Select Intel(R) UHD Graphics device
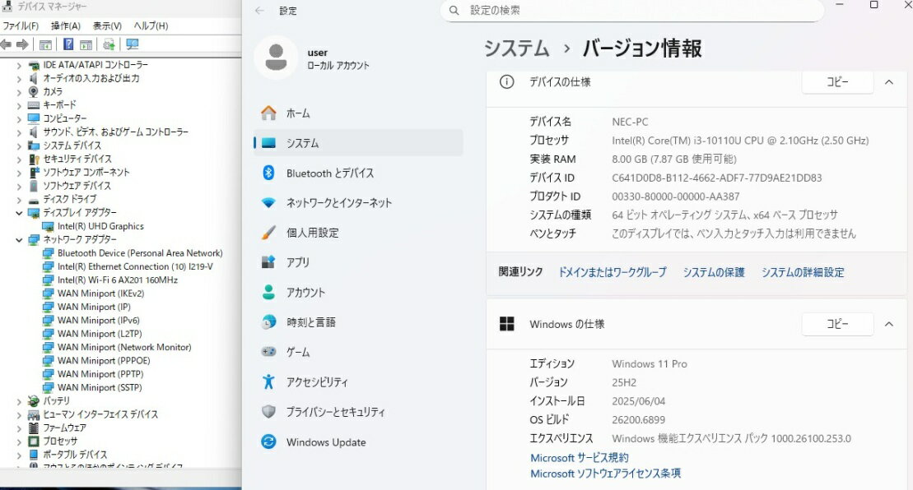Screen dimensions: 913x490 100,226
